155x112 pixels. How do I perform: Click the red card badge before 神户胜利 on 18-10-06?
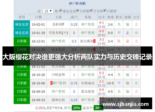(x=51, y=83)
